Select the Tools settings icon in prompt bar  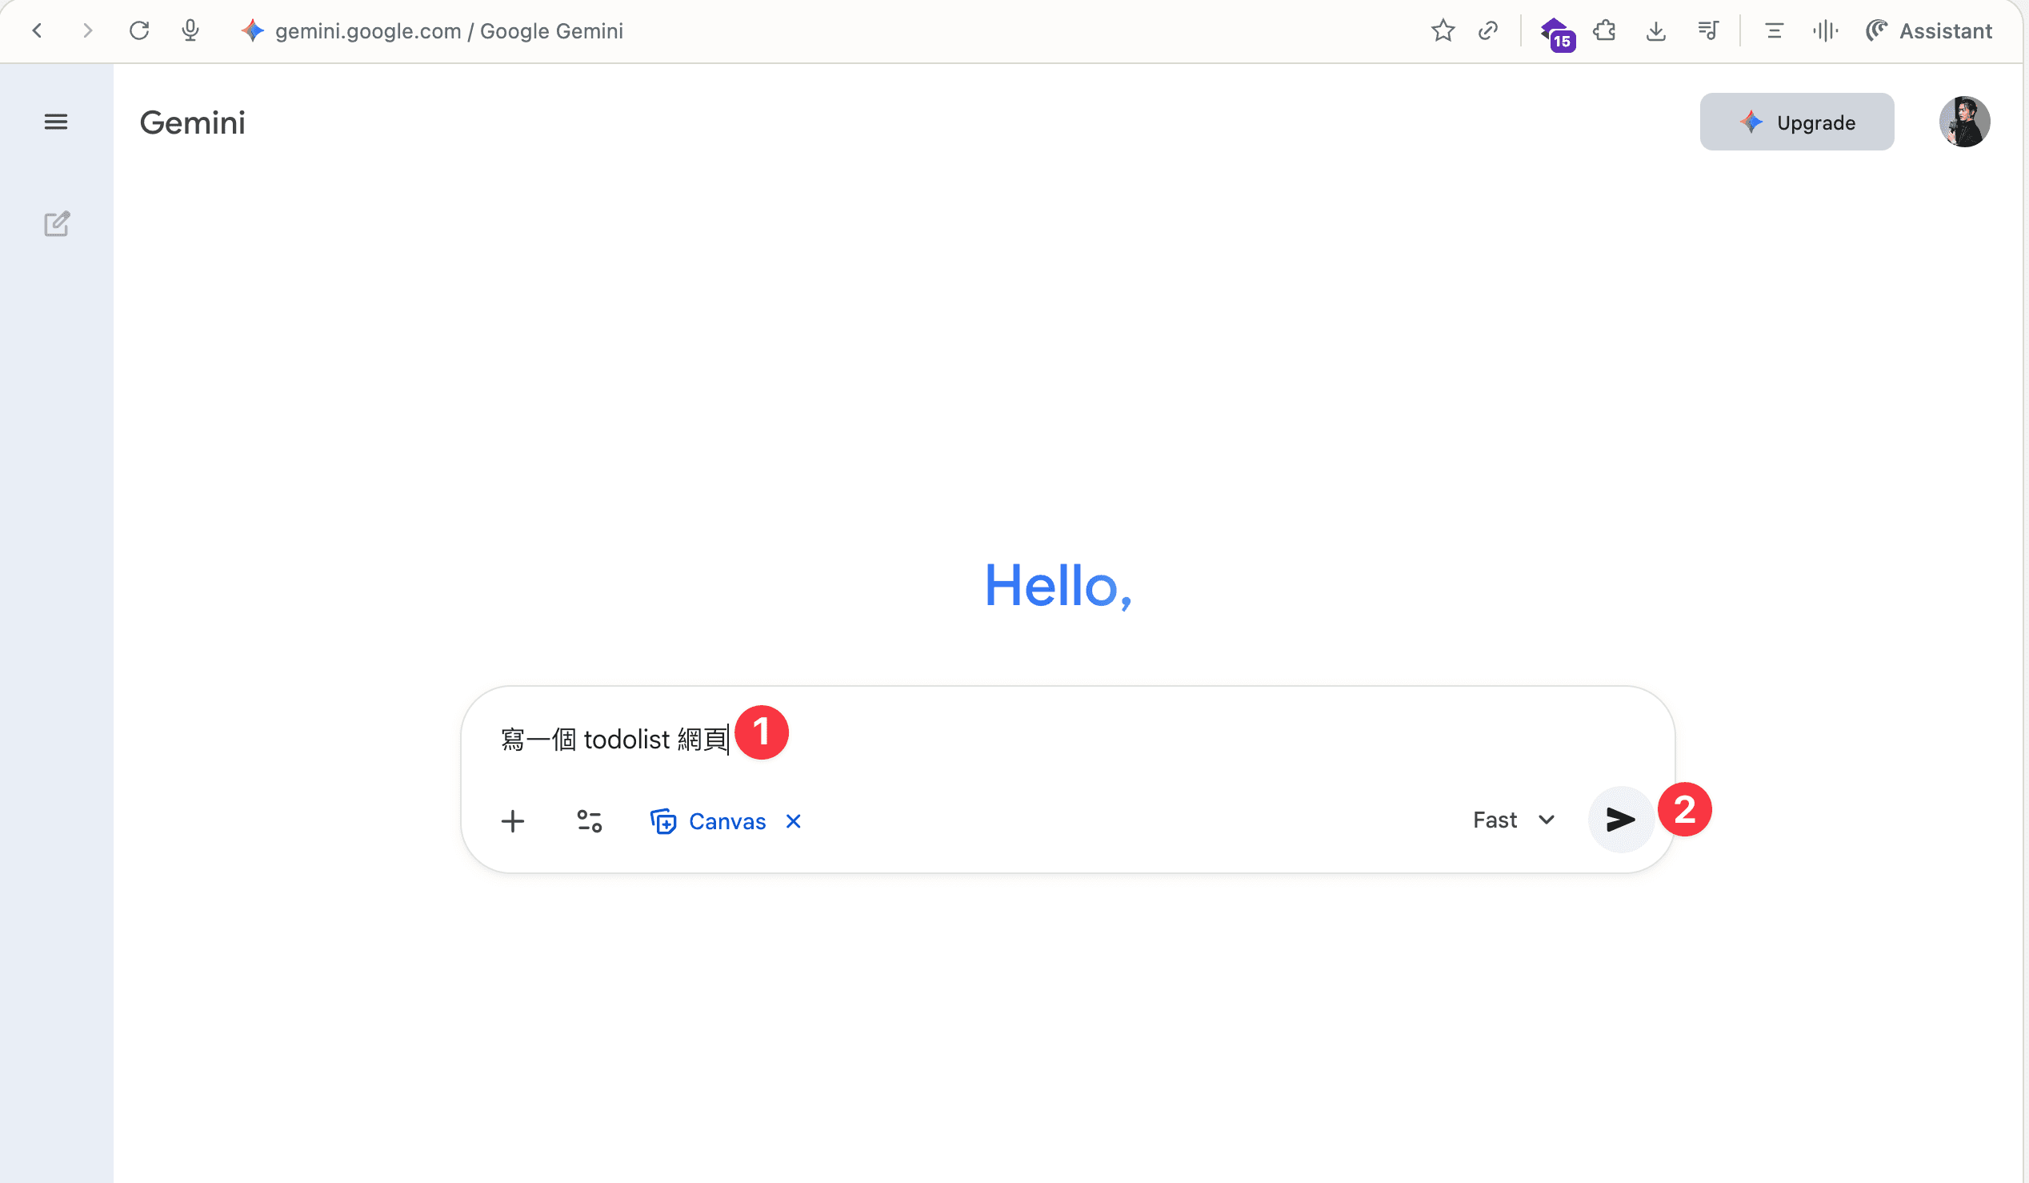pos(589,820)
